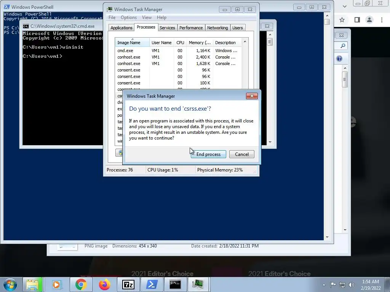The width and height of the screenshot is (390, 292).
Task: Open Action Center flag icon
Action: pyautogui.click(x=333, y=284)
